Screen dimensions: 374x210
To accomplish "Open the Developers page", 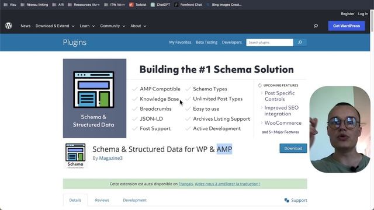I will click(231, 42).
